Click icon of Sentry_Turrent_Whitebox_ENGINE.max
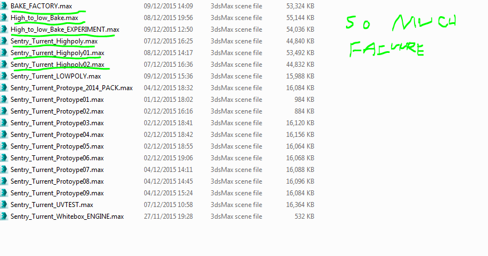Image resolution: width=488 pixels, height=256 pixels. click(4, 216)
